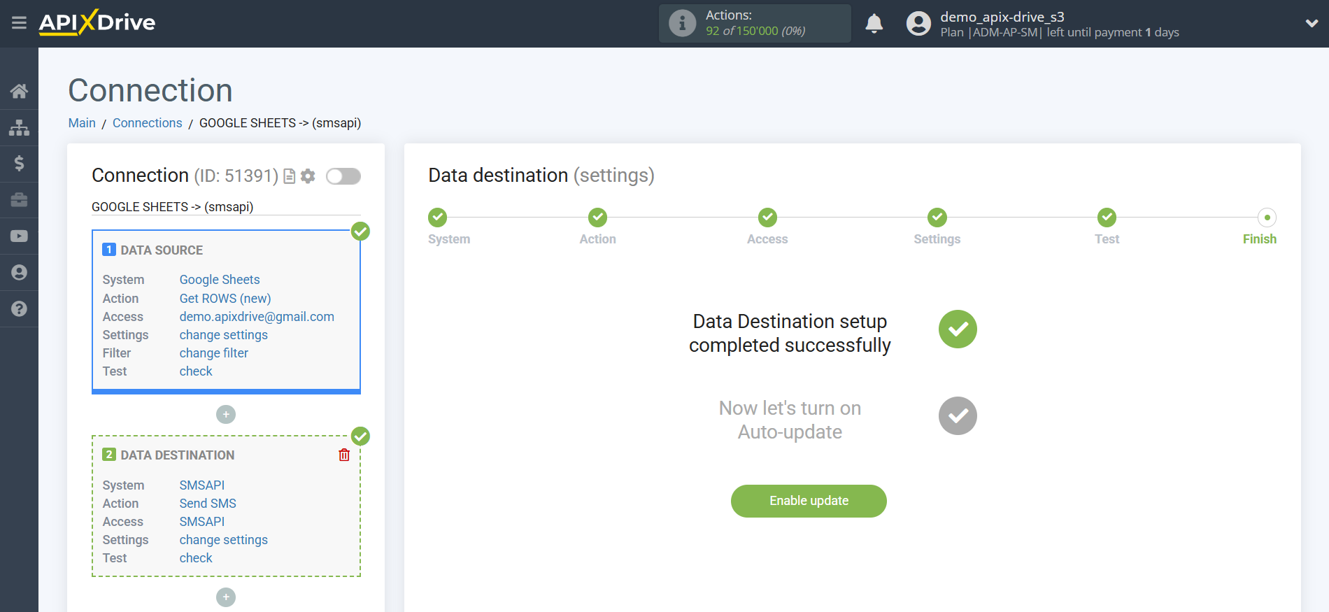The height and width of the screenshot is (612, 1329).
Task: Open the Main breadcrumb link
Action: point(82,123)
